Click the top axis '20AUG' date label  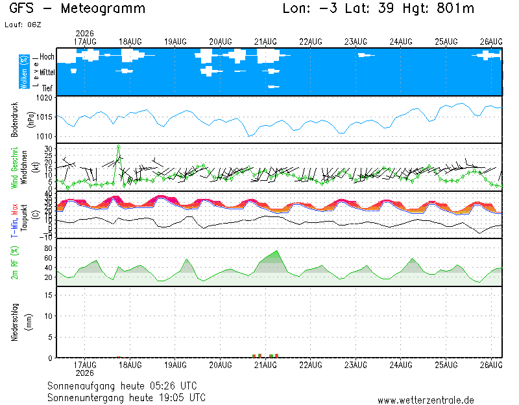[221, 42]
